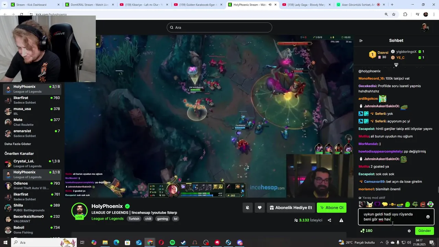Image resolution: width=439 pixels, height=247 pixels.
Task: Open musa_usa IRL channel
Action: (32, 111)
